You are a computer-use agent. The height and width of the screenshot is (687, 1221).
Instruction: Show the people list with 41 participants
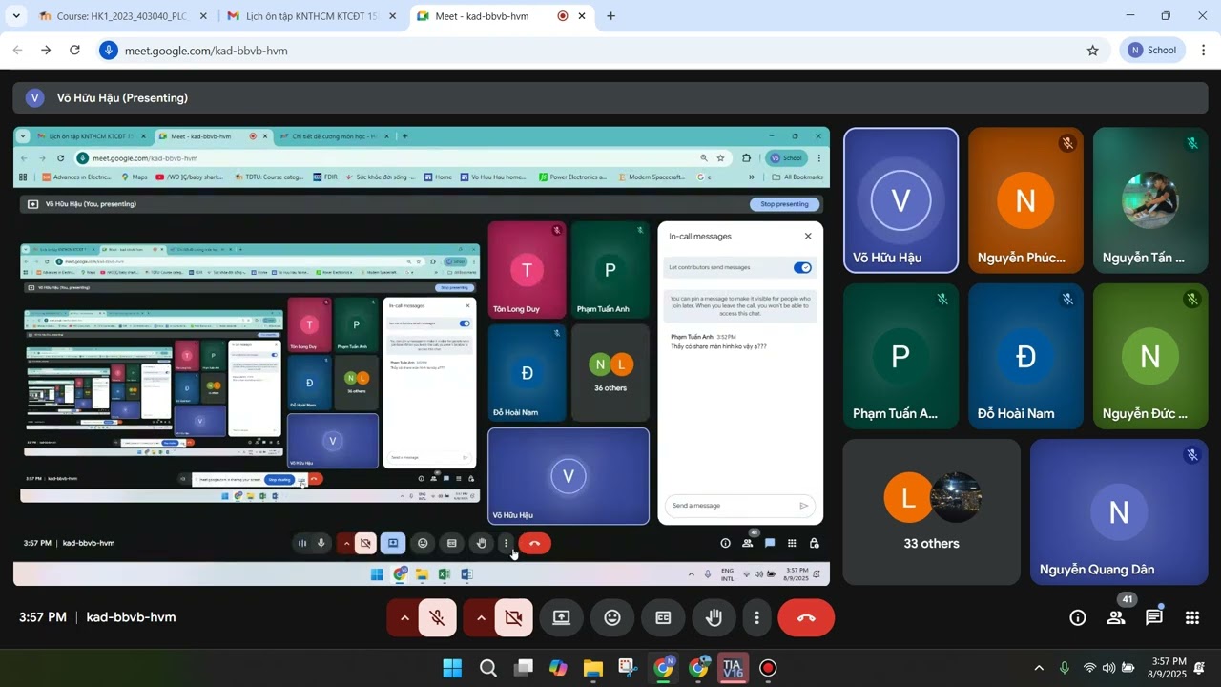1116,618
